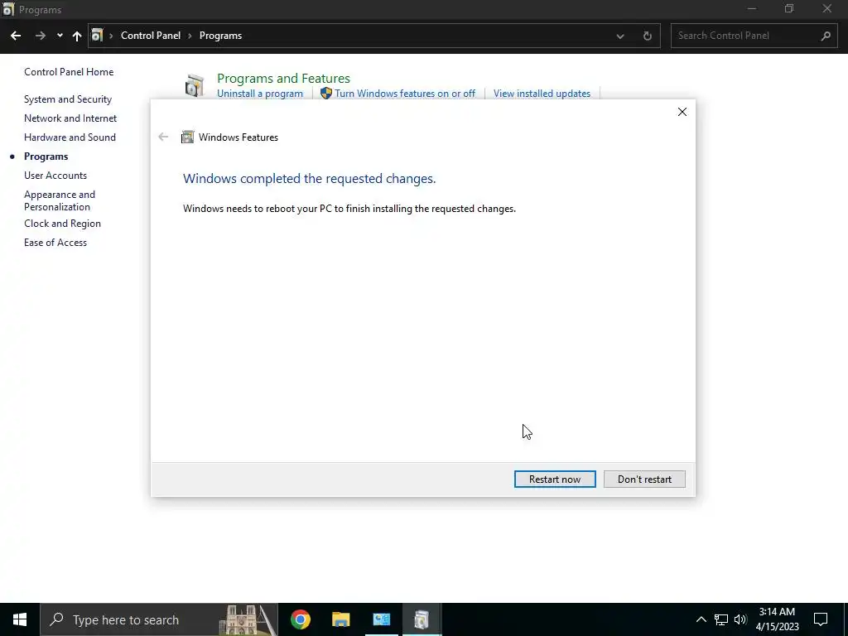This screenshot has width=848, height=636.
Task: Expand chevron before Control Panel breadcrumb
Action: click(111, 36)
